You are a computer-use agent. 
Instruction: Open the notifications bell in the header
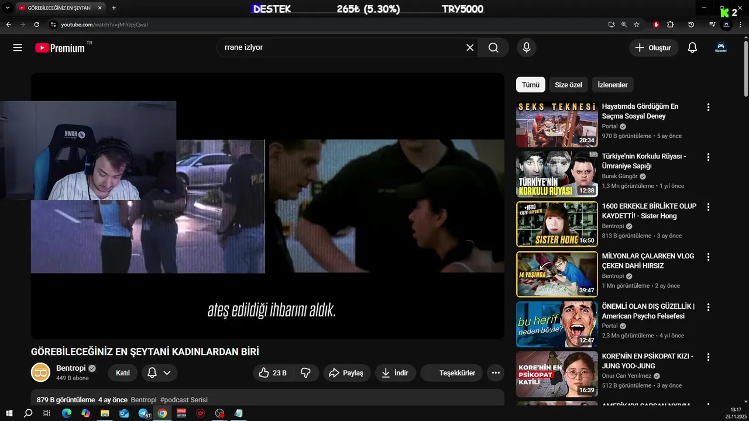[692, 48]
